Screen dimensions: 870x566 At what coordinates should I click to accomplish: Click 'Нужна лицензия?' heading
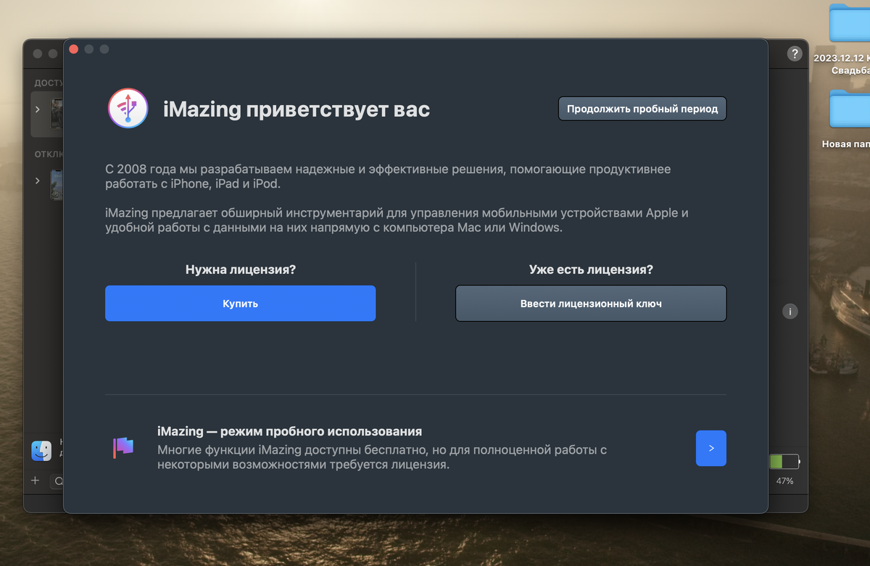pyautogui.click(x=241, y=270)
